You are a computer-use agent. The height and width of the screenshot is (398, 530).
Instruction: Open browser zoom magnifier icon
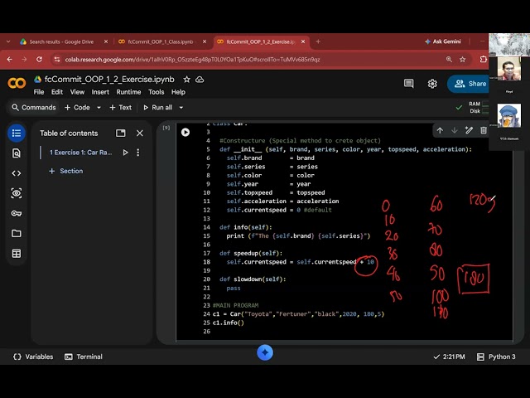coord(449,60)
